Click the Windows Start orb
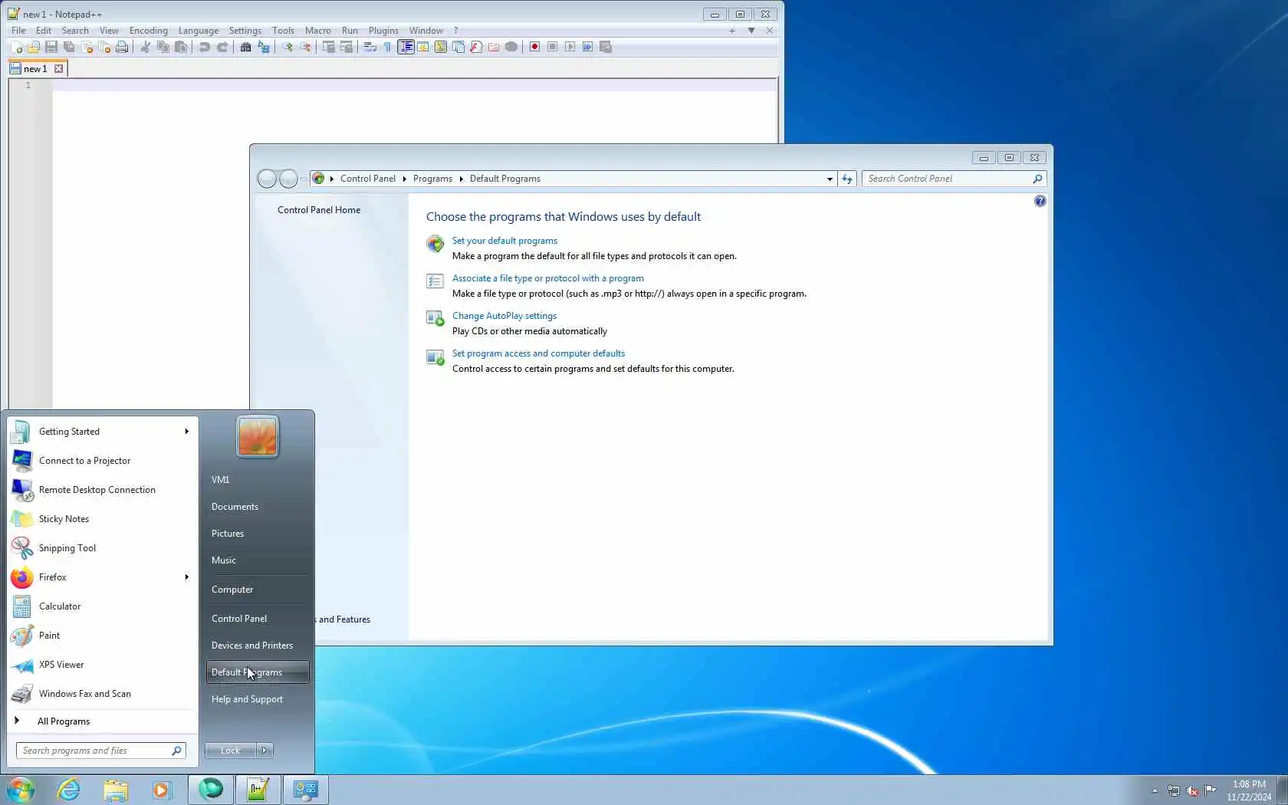Viewport: 1288px width, 805px height. tap(21, 790)
